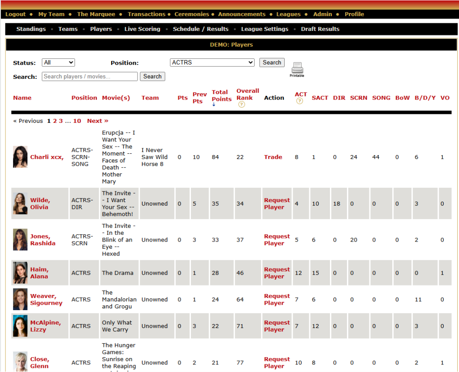The height and width of the screenshot is (372, 459).
Task: Click the Next » pagination link
Action: (98, 121)
